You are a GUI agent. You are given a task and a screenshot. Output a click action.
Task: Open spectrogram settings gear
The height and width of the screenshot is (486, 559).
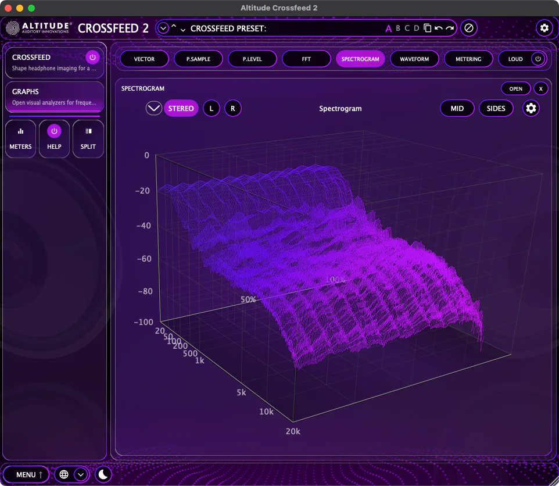tap(531, 108)
